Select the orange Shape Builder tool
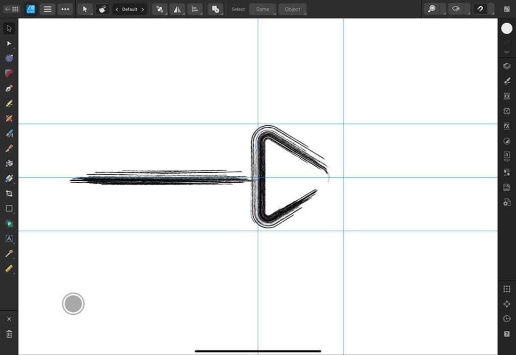The image size is (516, 355). tap(9, 118)
